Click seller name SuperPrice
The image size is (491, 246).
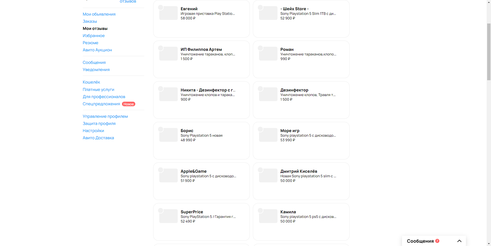coord(192,212)
